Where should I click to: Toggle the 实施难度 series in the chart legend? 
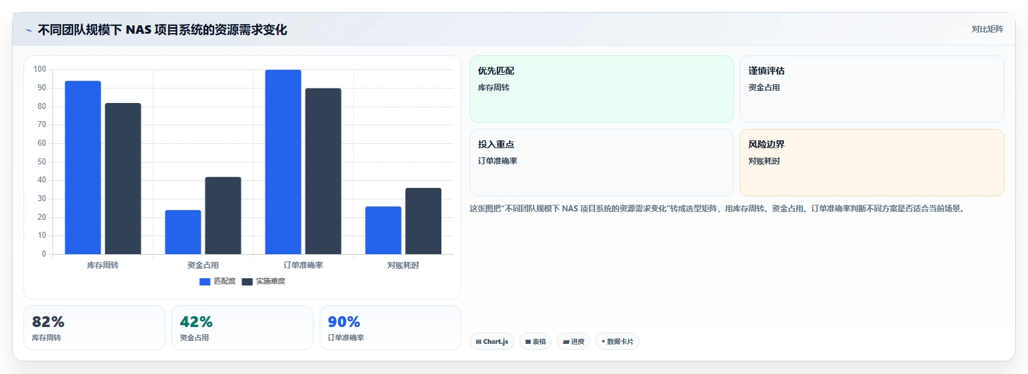click(263, 281)
